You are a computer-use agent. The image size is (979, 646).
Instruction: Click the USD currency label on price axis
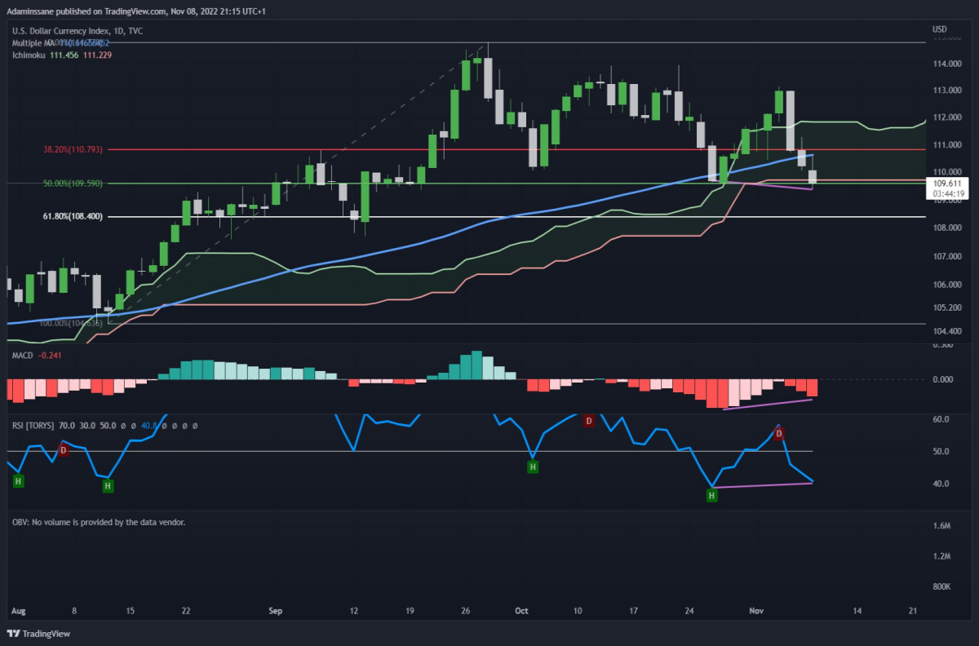tap(940, 30)
